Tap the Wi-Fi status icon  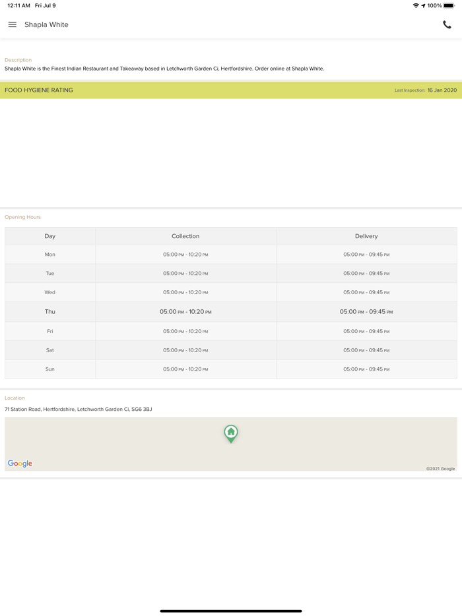pos(416,5)
